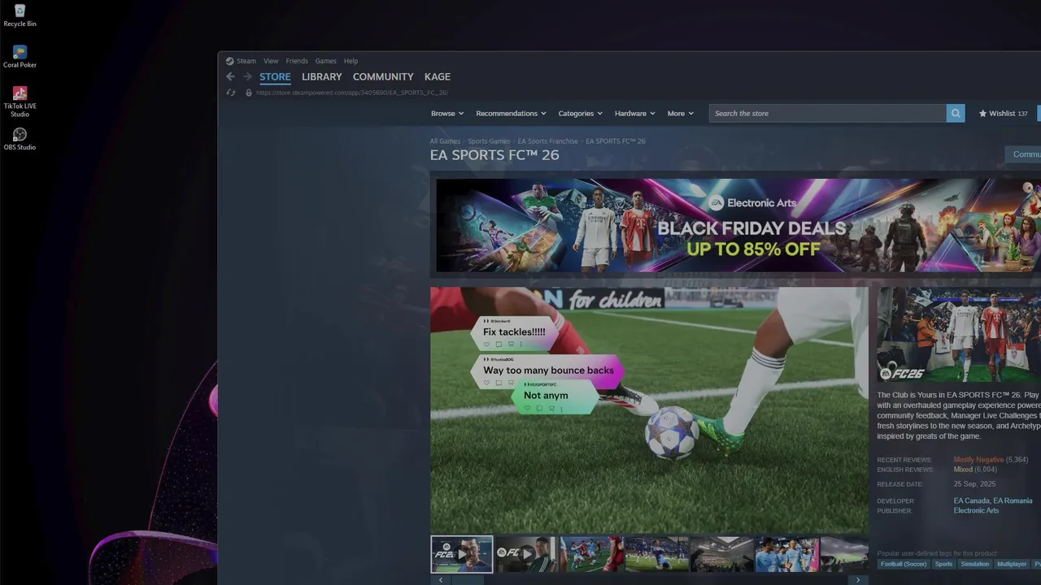Click the EA SPORTS FC 26 breadcrumb
This screenshot has width=1041, height=585.
click(616, 141)
